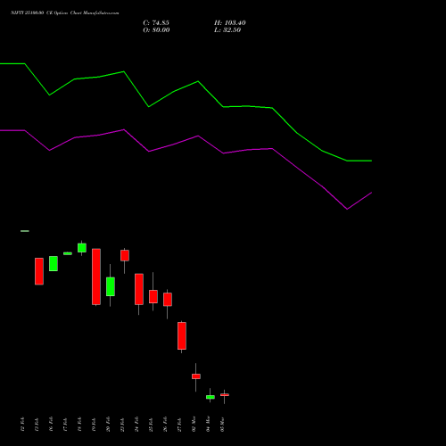Select the 24 Feb date label

point(136,425)
